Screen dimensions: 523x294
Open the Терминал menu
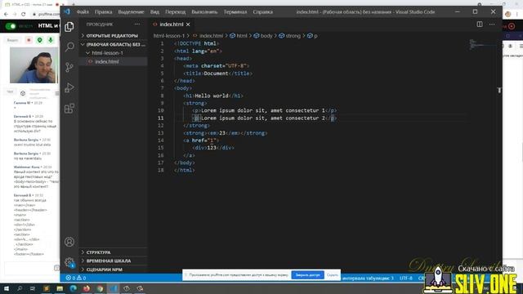(235, 11)
